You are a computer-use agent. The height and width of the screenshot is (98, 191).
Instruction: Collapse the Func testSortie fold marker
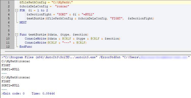pos(16,35)
